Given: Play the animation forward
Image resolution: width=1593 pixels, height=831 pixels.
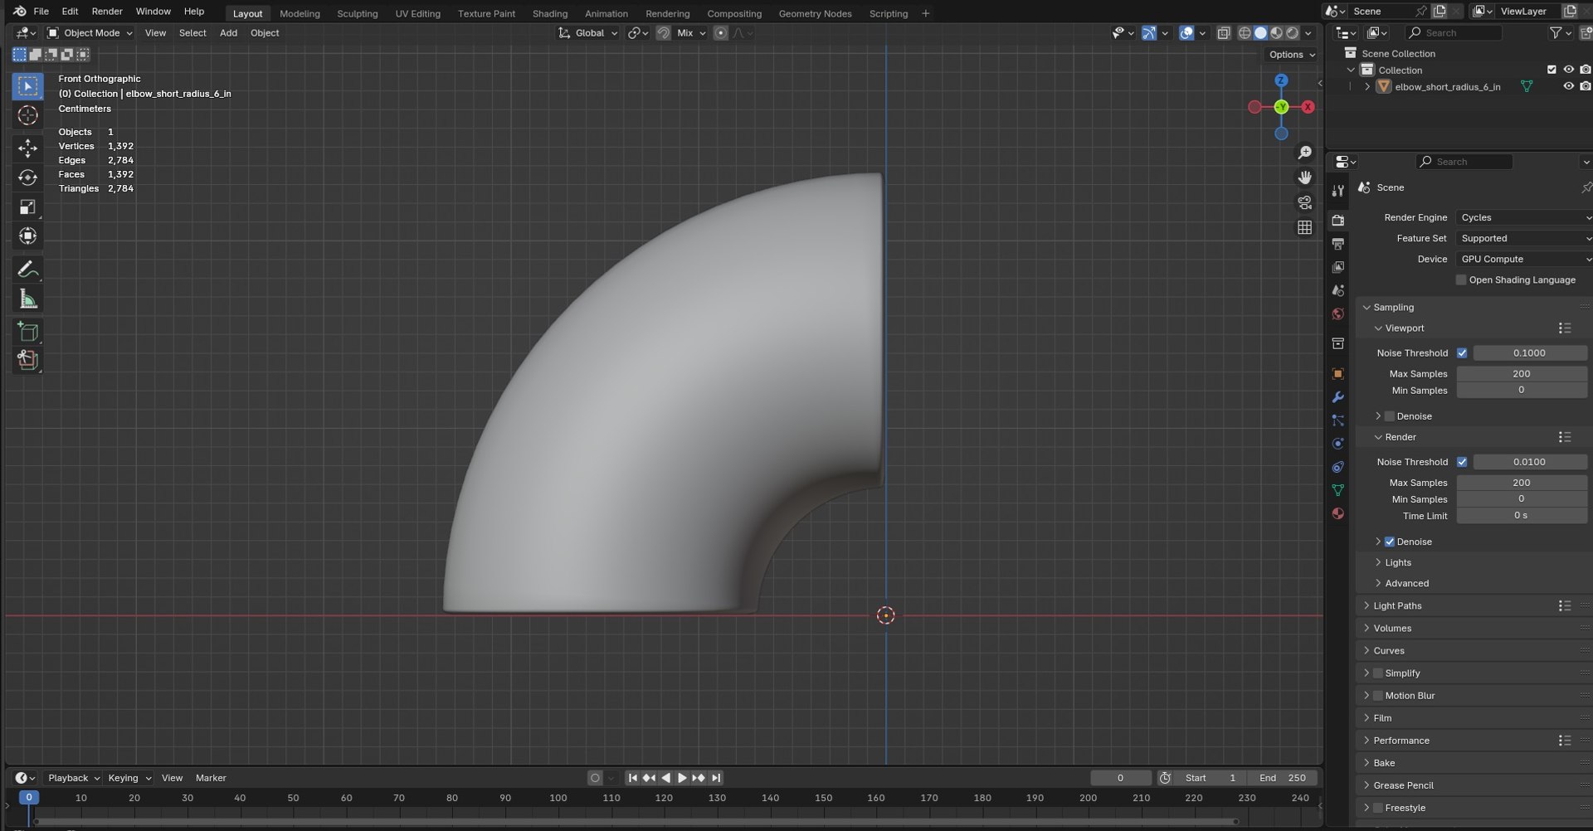Looking at the screenshot, I should click(x=682, y=778).
